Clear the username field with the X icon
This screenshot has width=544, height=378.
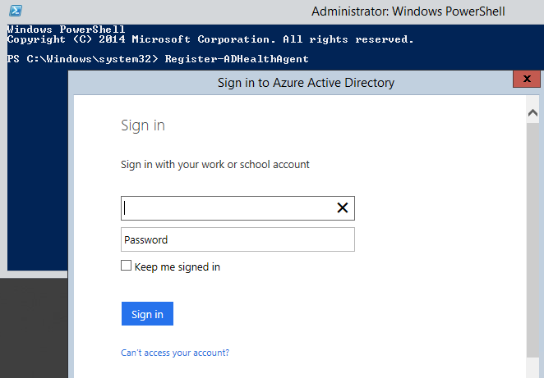(343, 208)
